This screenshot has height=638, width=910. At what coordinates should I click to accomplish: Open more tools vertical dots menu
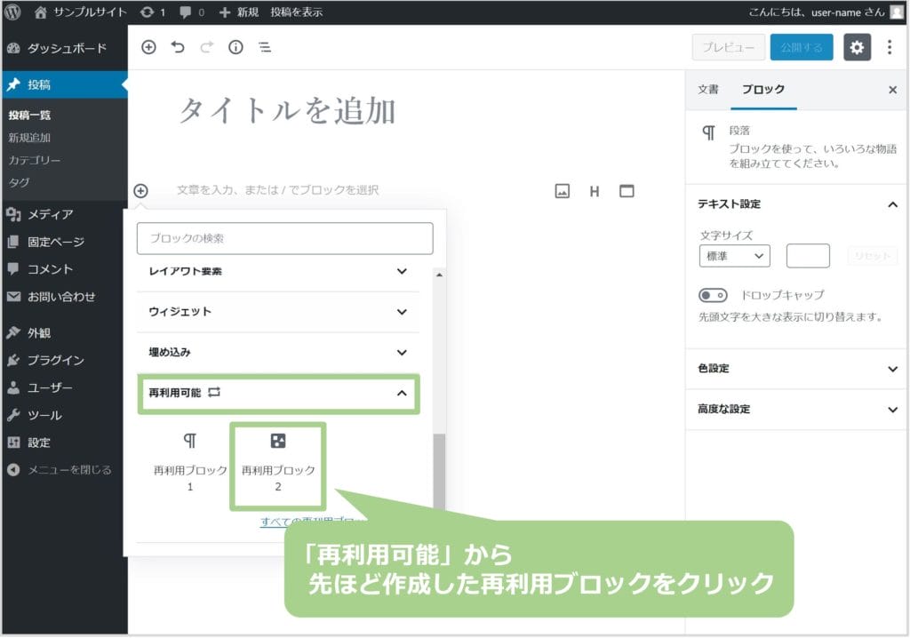(890, 48)
